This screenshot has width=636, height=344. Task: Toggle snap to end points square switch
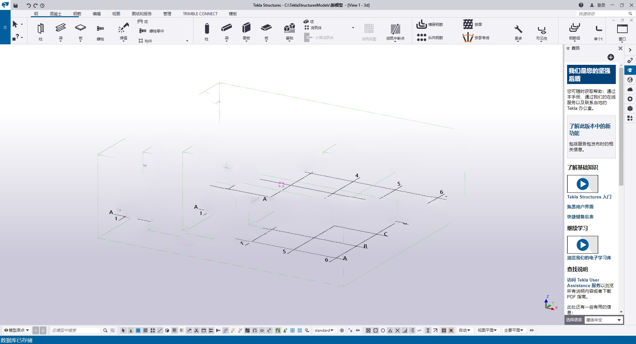376,330
